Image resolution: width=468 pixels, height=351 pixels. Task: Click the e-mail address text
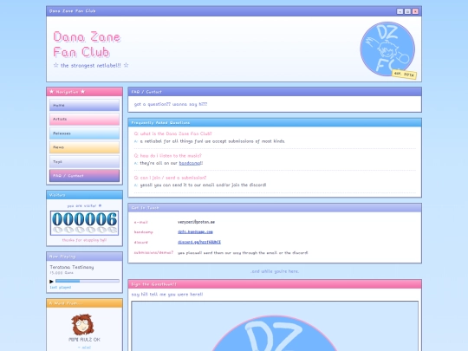click(x=196, y=222)
